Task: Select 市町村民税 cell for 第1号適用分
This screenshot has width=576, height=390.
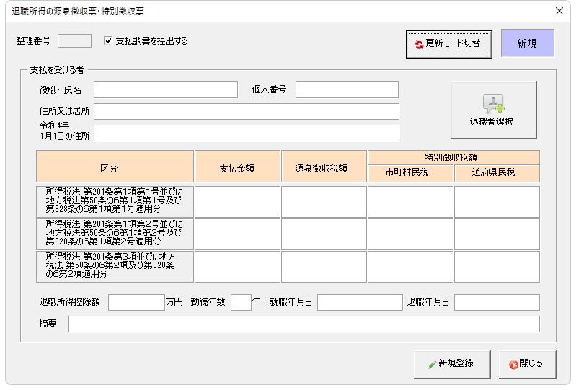Action: click(x=410, y=202)
